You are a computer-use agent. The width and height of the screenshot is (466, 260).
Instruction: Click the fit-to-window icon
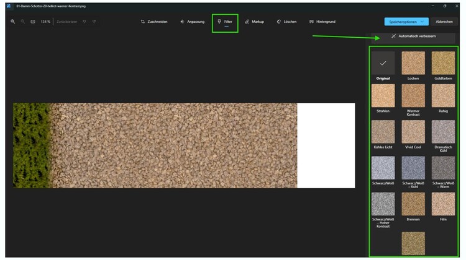(x=32, y=22)
